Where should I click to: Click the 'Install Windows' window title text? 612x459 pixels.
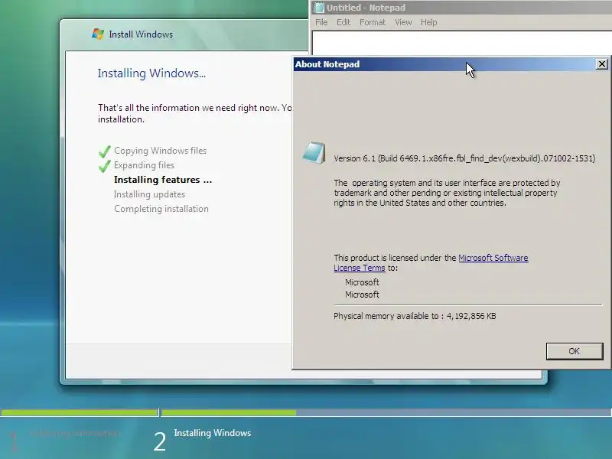(x=141, y=34)
